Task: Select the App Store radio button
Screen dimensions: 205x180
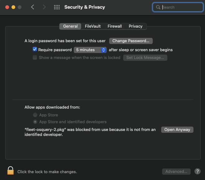Action: [35, 115]
